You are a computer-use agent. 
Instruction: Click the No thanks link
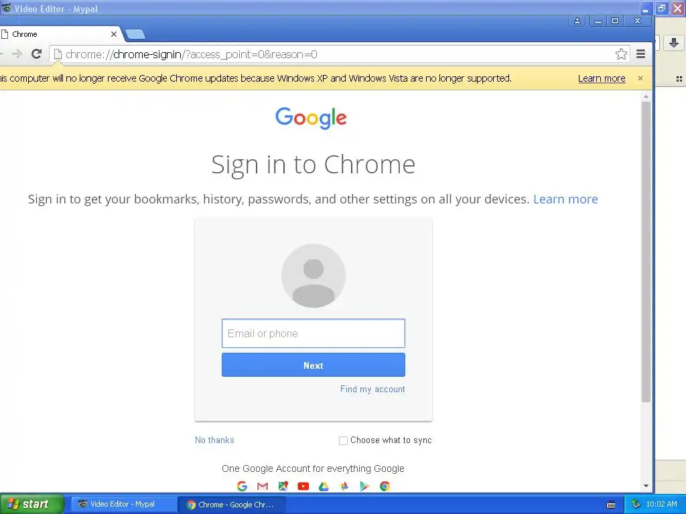(214, 440)
